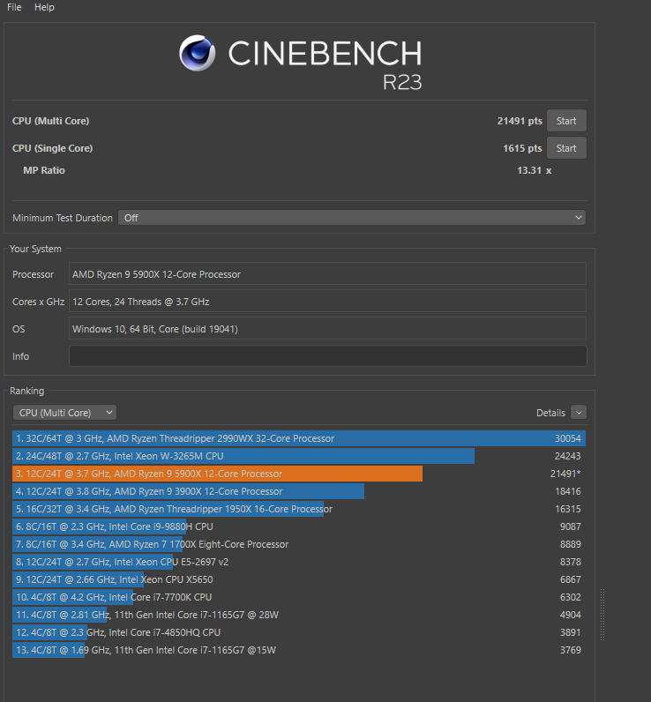This screenshot has width=651, height=702.
Task: Select the Ryzen 9 3900X ranking row
Action: [299, 491]
